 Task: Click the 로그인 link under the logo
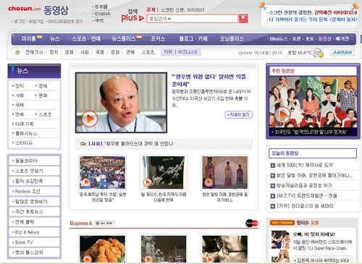(x=20, y=22)
